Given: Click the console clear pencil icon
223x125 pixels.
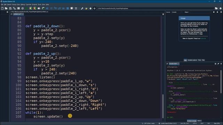Looking at the screenshot, I should (x=218, y=64).
